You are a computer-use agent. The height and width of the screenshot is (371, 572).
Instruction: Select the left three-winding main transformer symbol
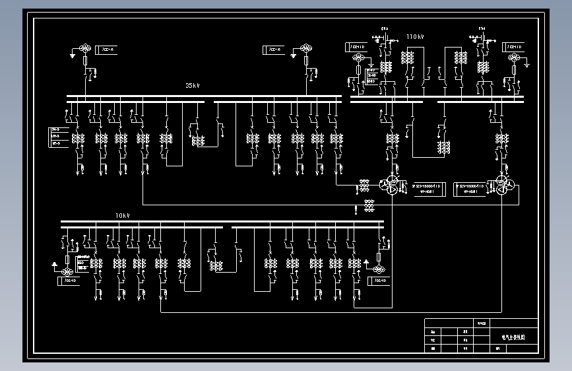pyautogui.click(x=389, y=185)
